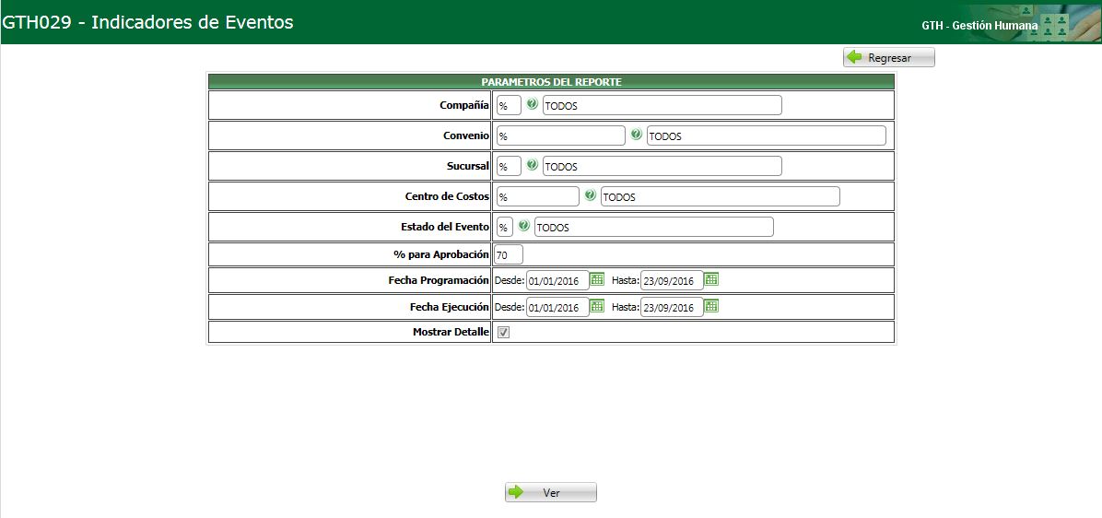Open calendar for Fecha Ejecución Hasta

[x=711, y=306]
